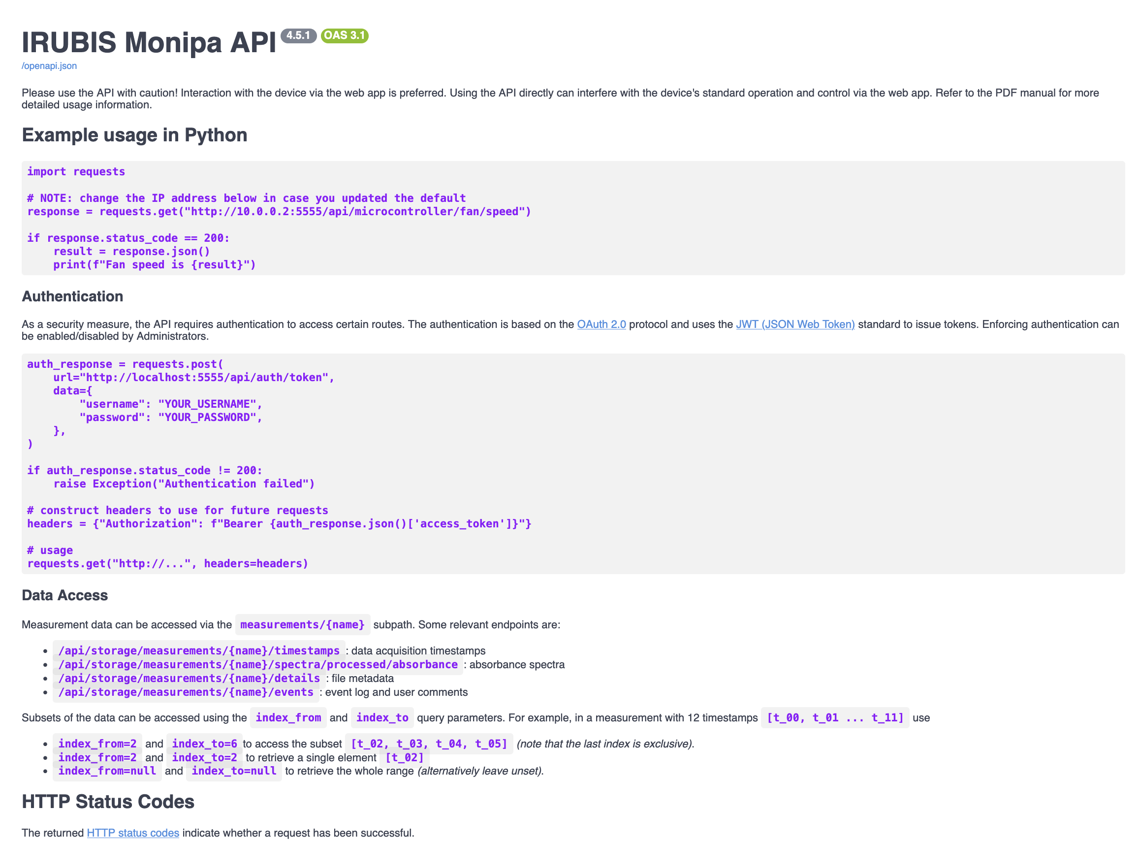Click the index_to parameter badge
Screen dimensions: 1140x843
(382, 717)
